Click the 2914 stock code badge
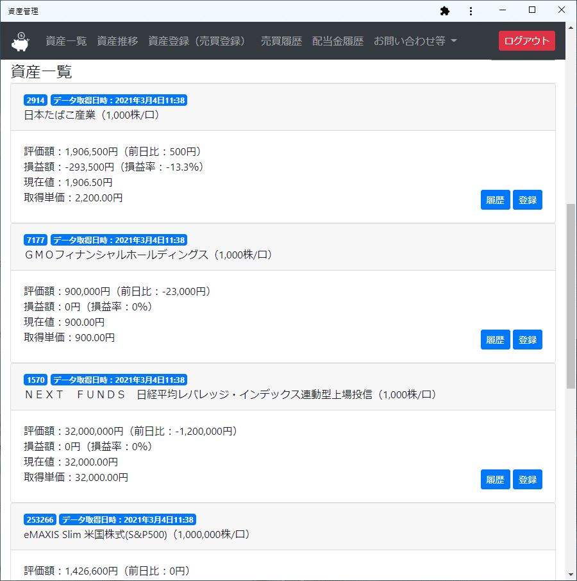 [x=35, y=100]
